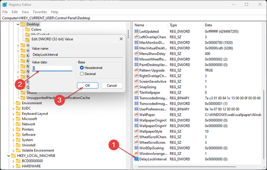Click the ScreenSaveActive string icon
Viewport: 267px width, 170px height.
137,81
